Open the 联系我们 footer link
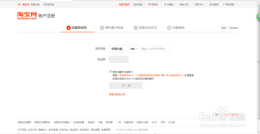260x134 pixels. (x=85, y=130)
